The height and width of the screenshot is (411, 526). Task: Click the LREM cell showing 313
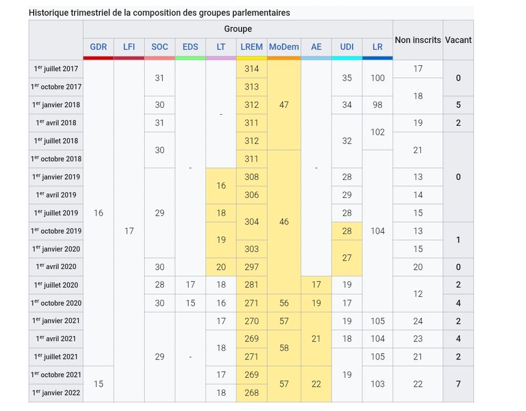[251, 87]
